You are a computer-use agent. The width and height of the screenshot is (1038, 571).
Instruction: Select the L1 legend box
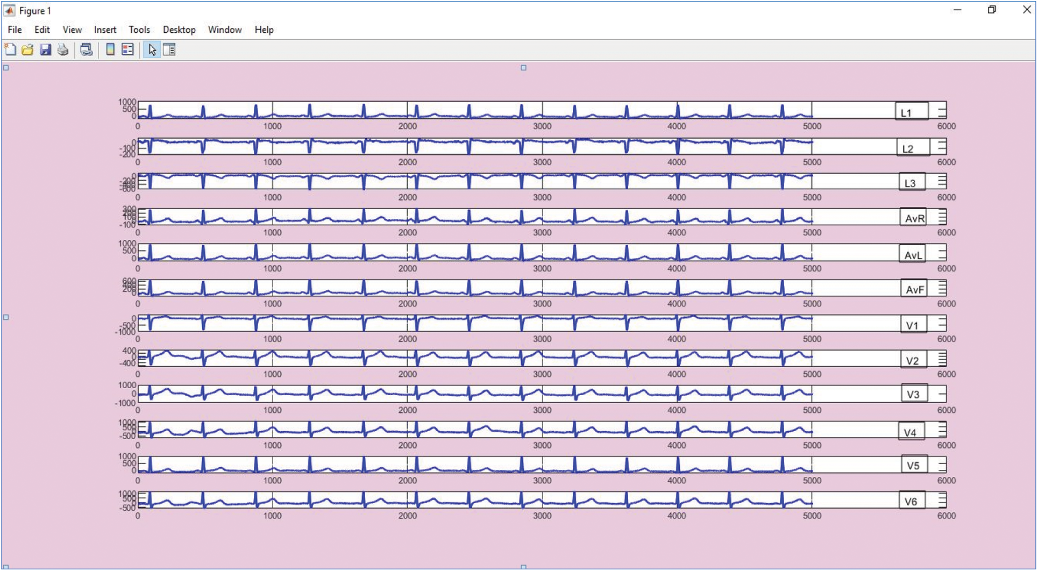point(911,112)
